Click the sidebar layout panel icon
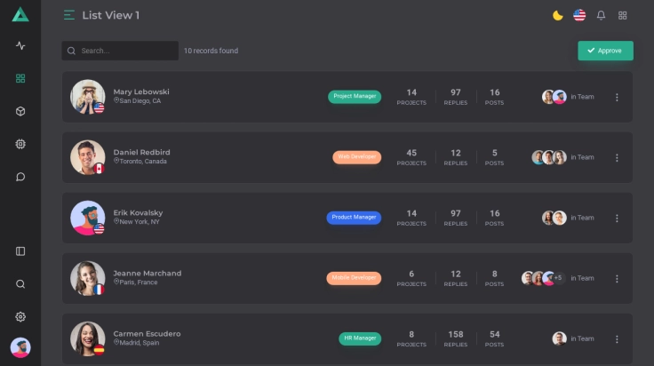Screen dimensions: 654x366 (x=20, y=251)
